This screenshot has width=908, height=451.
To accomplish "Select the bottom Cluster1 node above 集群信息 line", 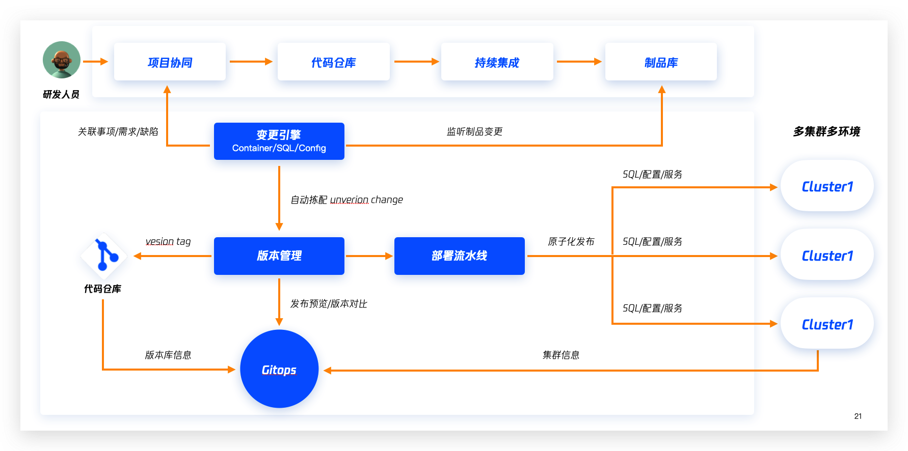I will (827, 324).
